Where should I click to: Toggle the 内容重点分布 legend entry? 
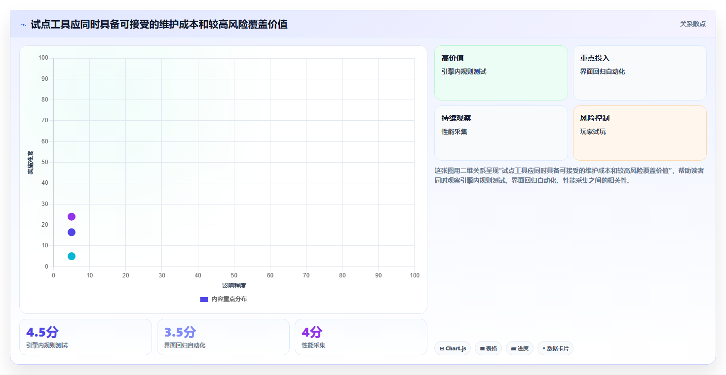[223, 299]
